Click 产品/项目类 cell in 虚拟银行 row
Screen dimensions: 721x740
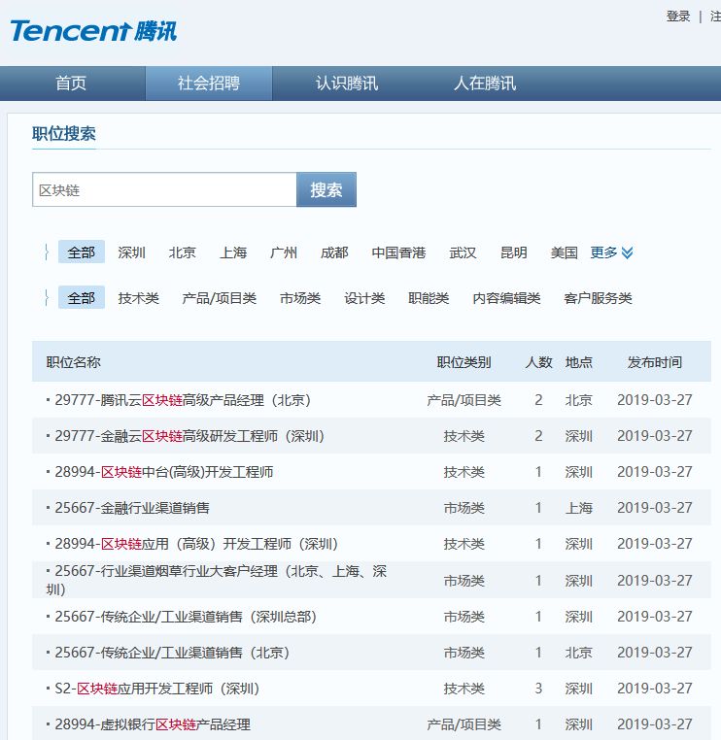click(x=463, y=724)
